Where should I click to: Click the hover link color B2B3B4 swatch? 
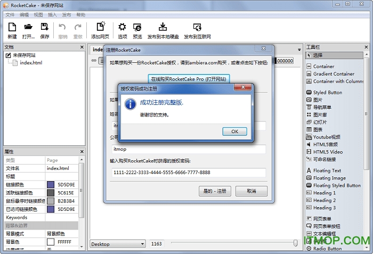[x=51, y=201]
